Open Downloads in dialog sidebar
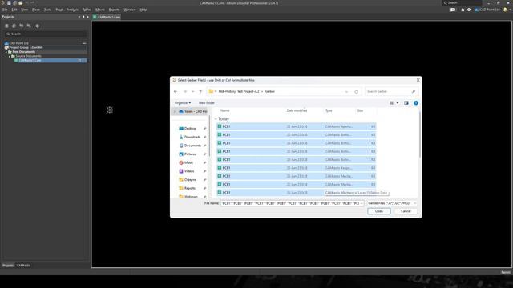The image size is (513, 288). pos(192,137)
